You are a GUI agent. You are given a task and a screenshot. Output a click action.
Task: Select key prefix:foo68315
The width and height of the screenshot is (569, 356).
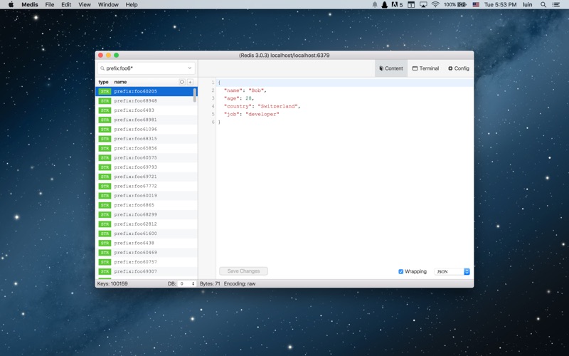[147, 138]
